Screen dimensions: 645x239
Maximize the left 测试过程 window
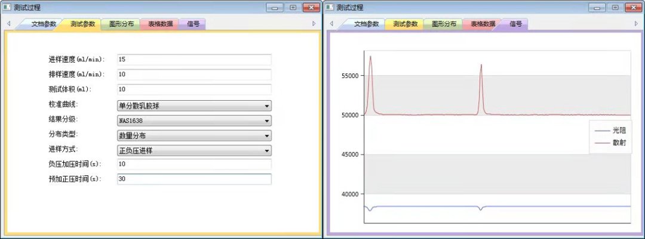293,8
